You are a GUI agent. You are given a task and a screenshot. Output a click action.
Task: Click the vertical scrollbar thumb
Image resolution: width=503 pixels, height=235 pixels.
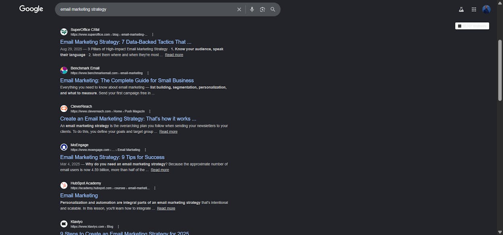click(500, 70)
